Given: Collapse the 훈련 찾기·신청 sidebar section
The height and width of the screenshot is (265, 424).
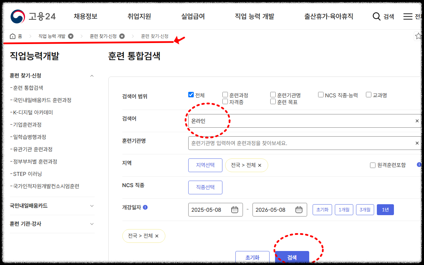Looking at the screenshot, I should 92,75.
